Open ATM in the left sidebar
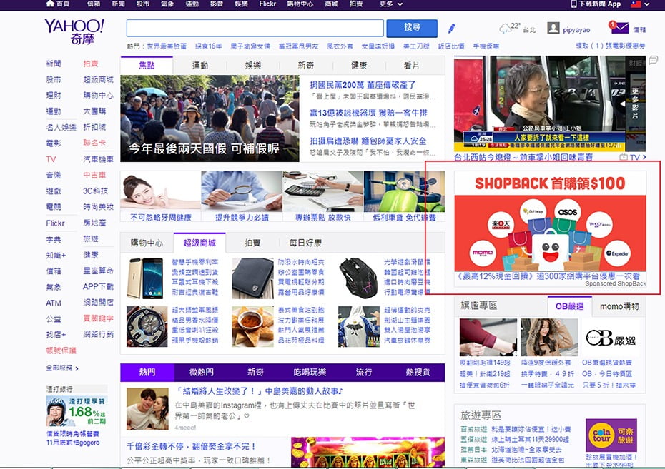 click(54, 303)
